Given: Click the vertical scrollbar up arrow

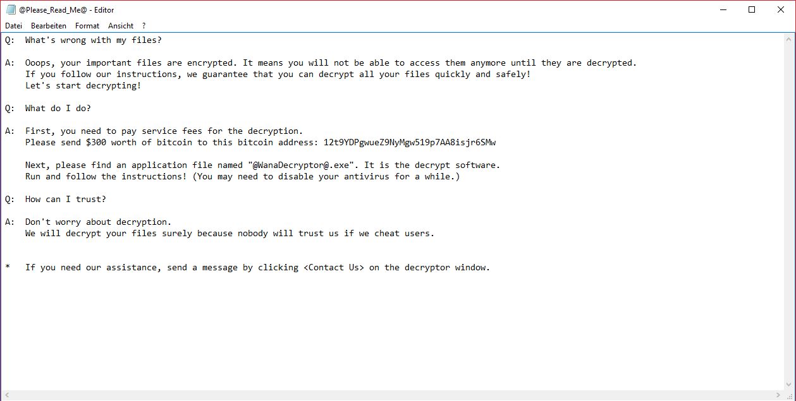Looking at the screenshot, I should [x=790, y=39].
